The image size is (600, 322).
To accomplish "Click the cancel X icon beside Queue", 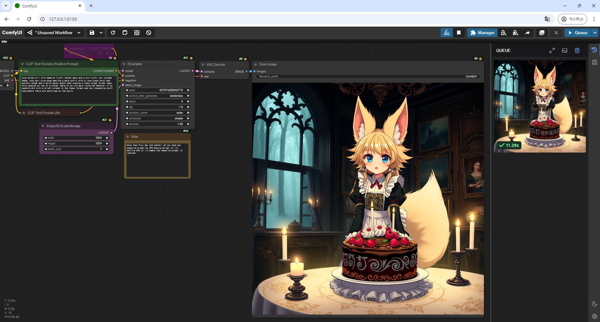I will 556,33.
